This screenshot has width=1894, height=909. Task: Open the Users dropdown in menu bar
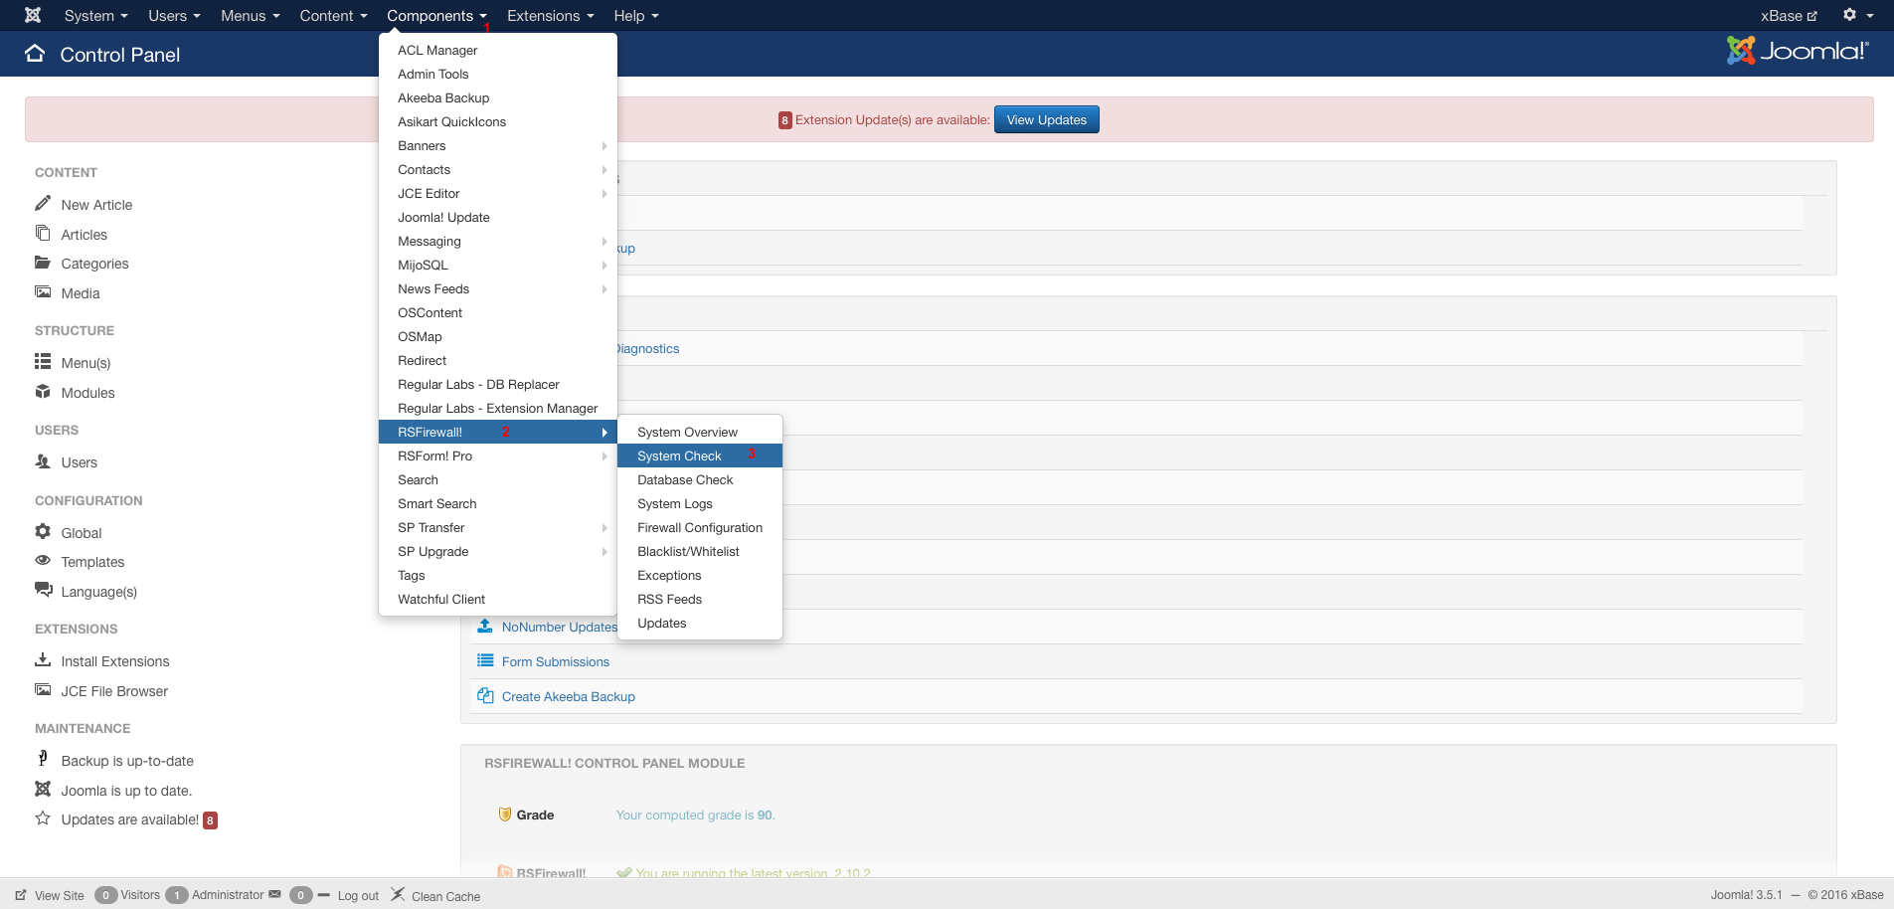[x=174, y=15]
